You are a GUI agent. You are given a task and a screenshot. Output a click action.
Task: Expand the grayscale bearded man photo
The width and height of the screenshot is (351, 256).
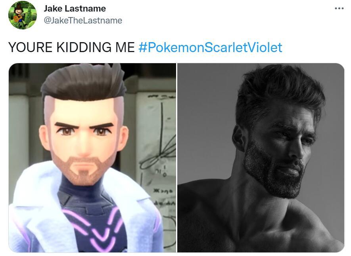(x=261, y=157)
